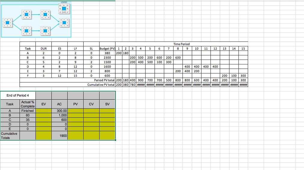Click the "Budget (PV)" header cell
The width and height of the screenshot is (304, 170).
pyautogui.click(x=107, y=48)
